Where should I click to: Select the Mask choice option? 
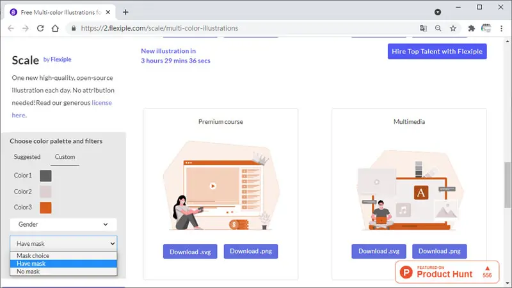63,255
